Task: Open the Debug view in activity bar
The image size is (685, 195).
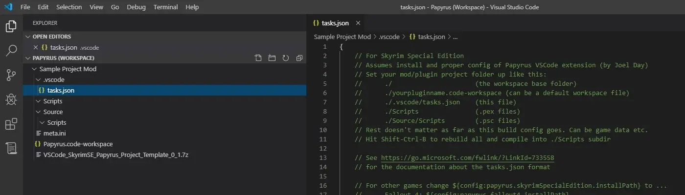Action: [x=11, y=99]
